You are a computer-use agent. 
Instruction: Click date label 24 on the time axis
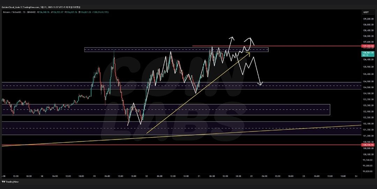click(356, 176)
